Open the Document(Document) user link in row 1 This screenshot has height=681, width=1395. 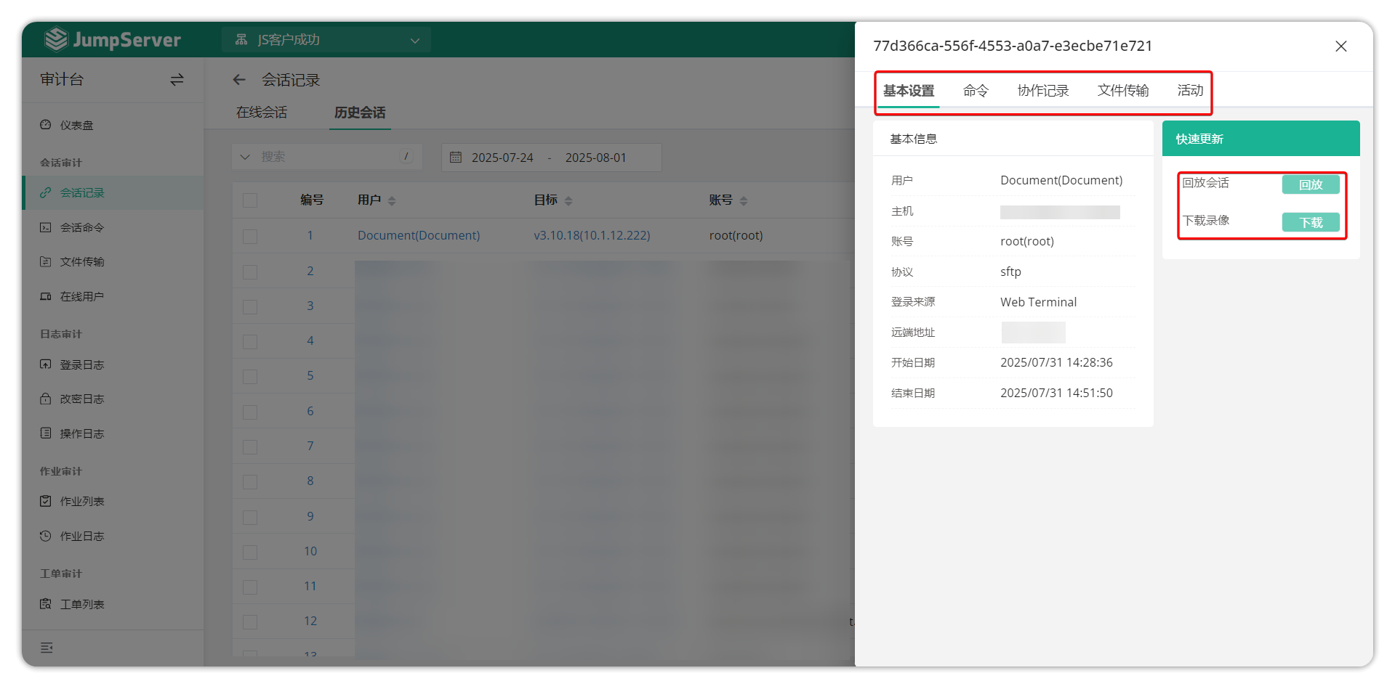(x=419, y=235)
